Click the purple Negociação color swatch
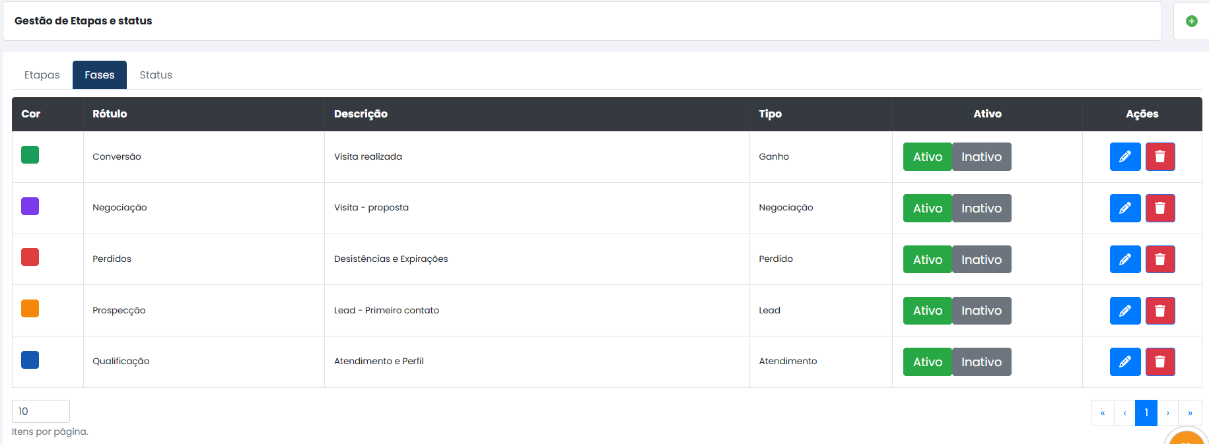Screen dimensions: 1209x444 (x=30, y=206)
